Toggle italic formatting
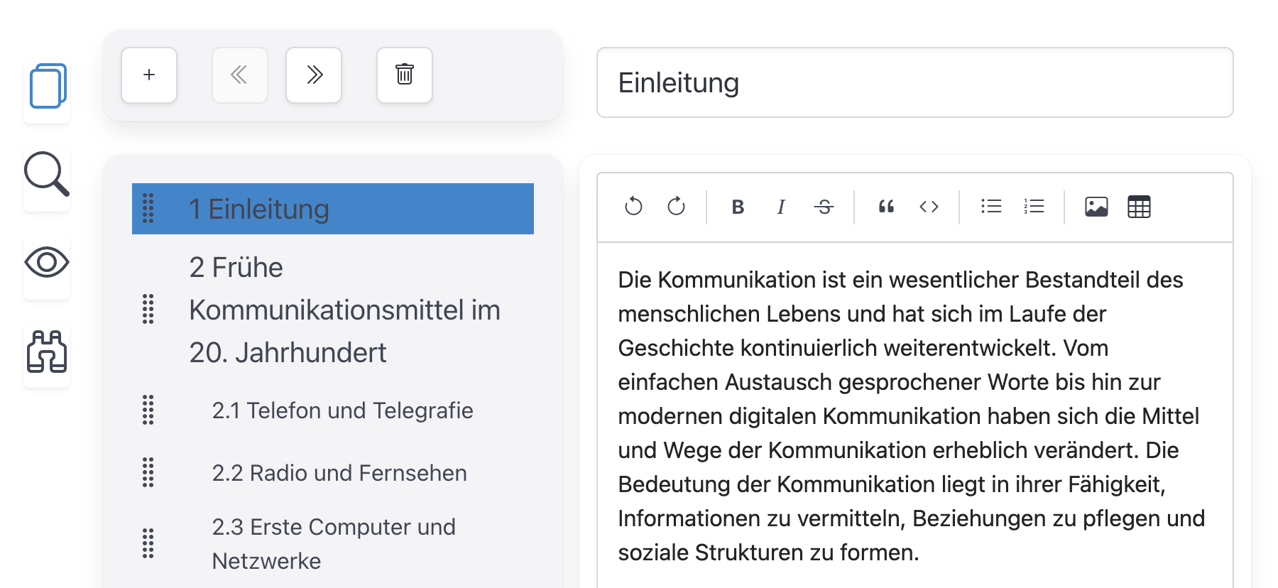Screen dimensions: 1278x588 pos(781,207)
